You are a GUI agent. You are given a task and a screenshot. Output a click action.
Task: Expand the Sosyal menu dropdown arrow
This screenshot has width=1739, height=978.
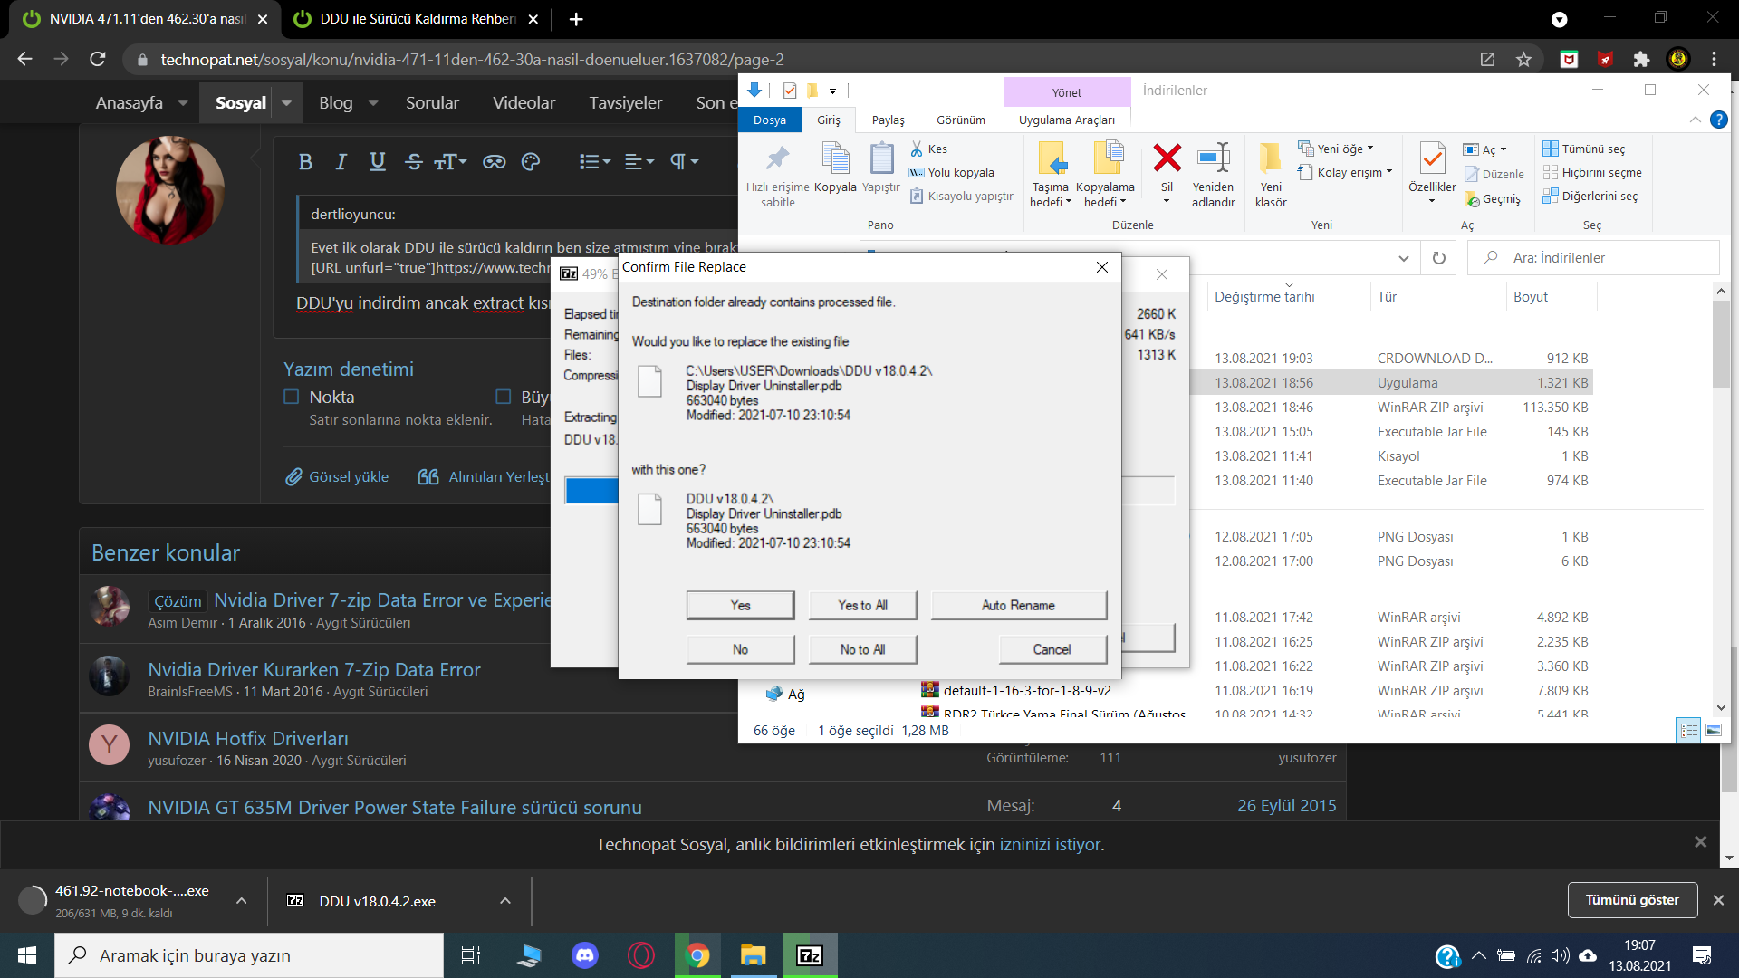[x=287, y=103]
